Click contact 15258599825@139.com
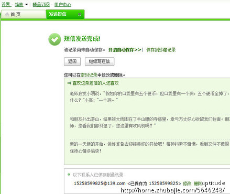This screenshot has height=194, width=230. coord(100,184)
